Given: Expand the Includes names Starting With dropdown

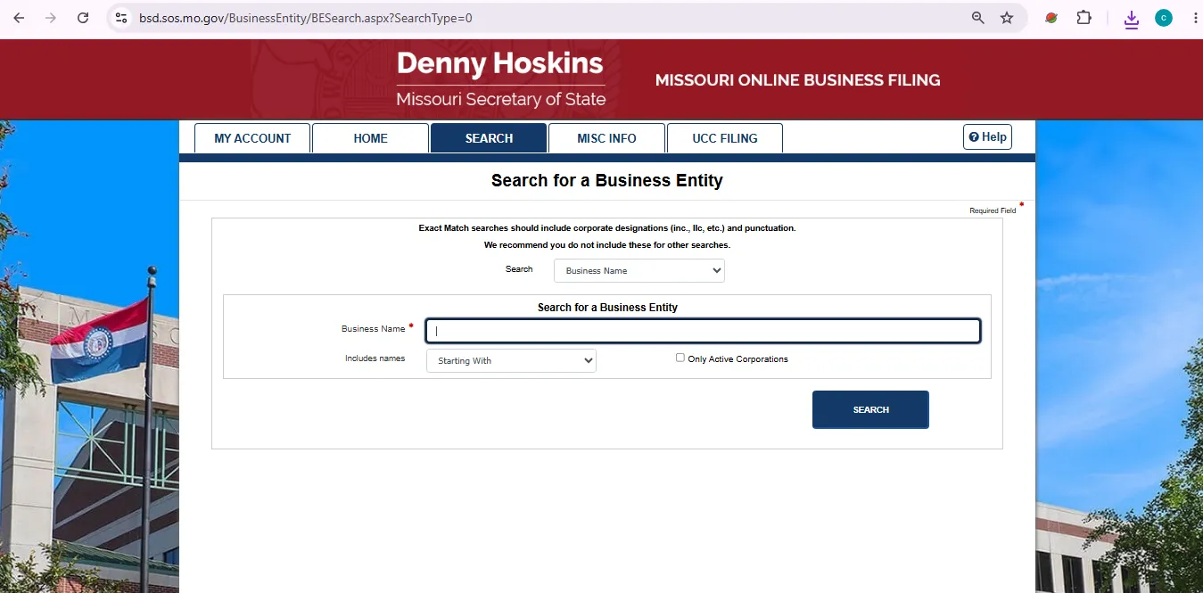Looking at the screenshot, I should tap(511, 360).
